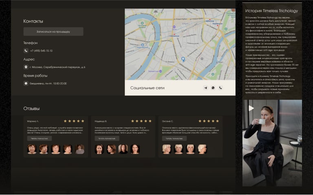Play the video of the woman drinking coffee

pyautogui.click(x=251, y=108)
